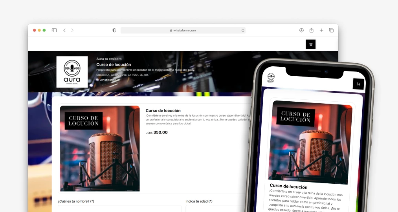Go back using the browser back arrow
The image size is (398, 212).
(x=64, y=30)
